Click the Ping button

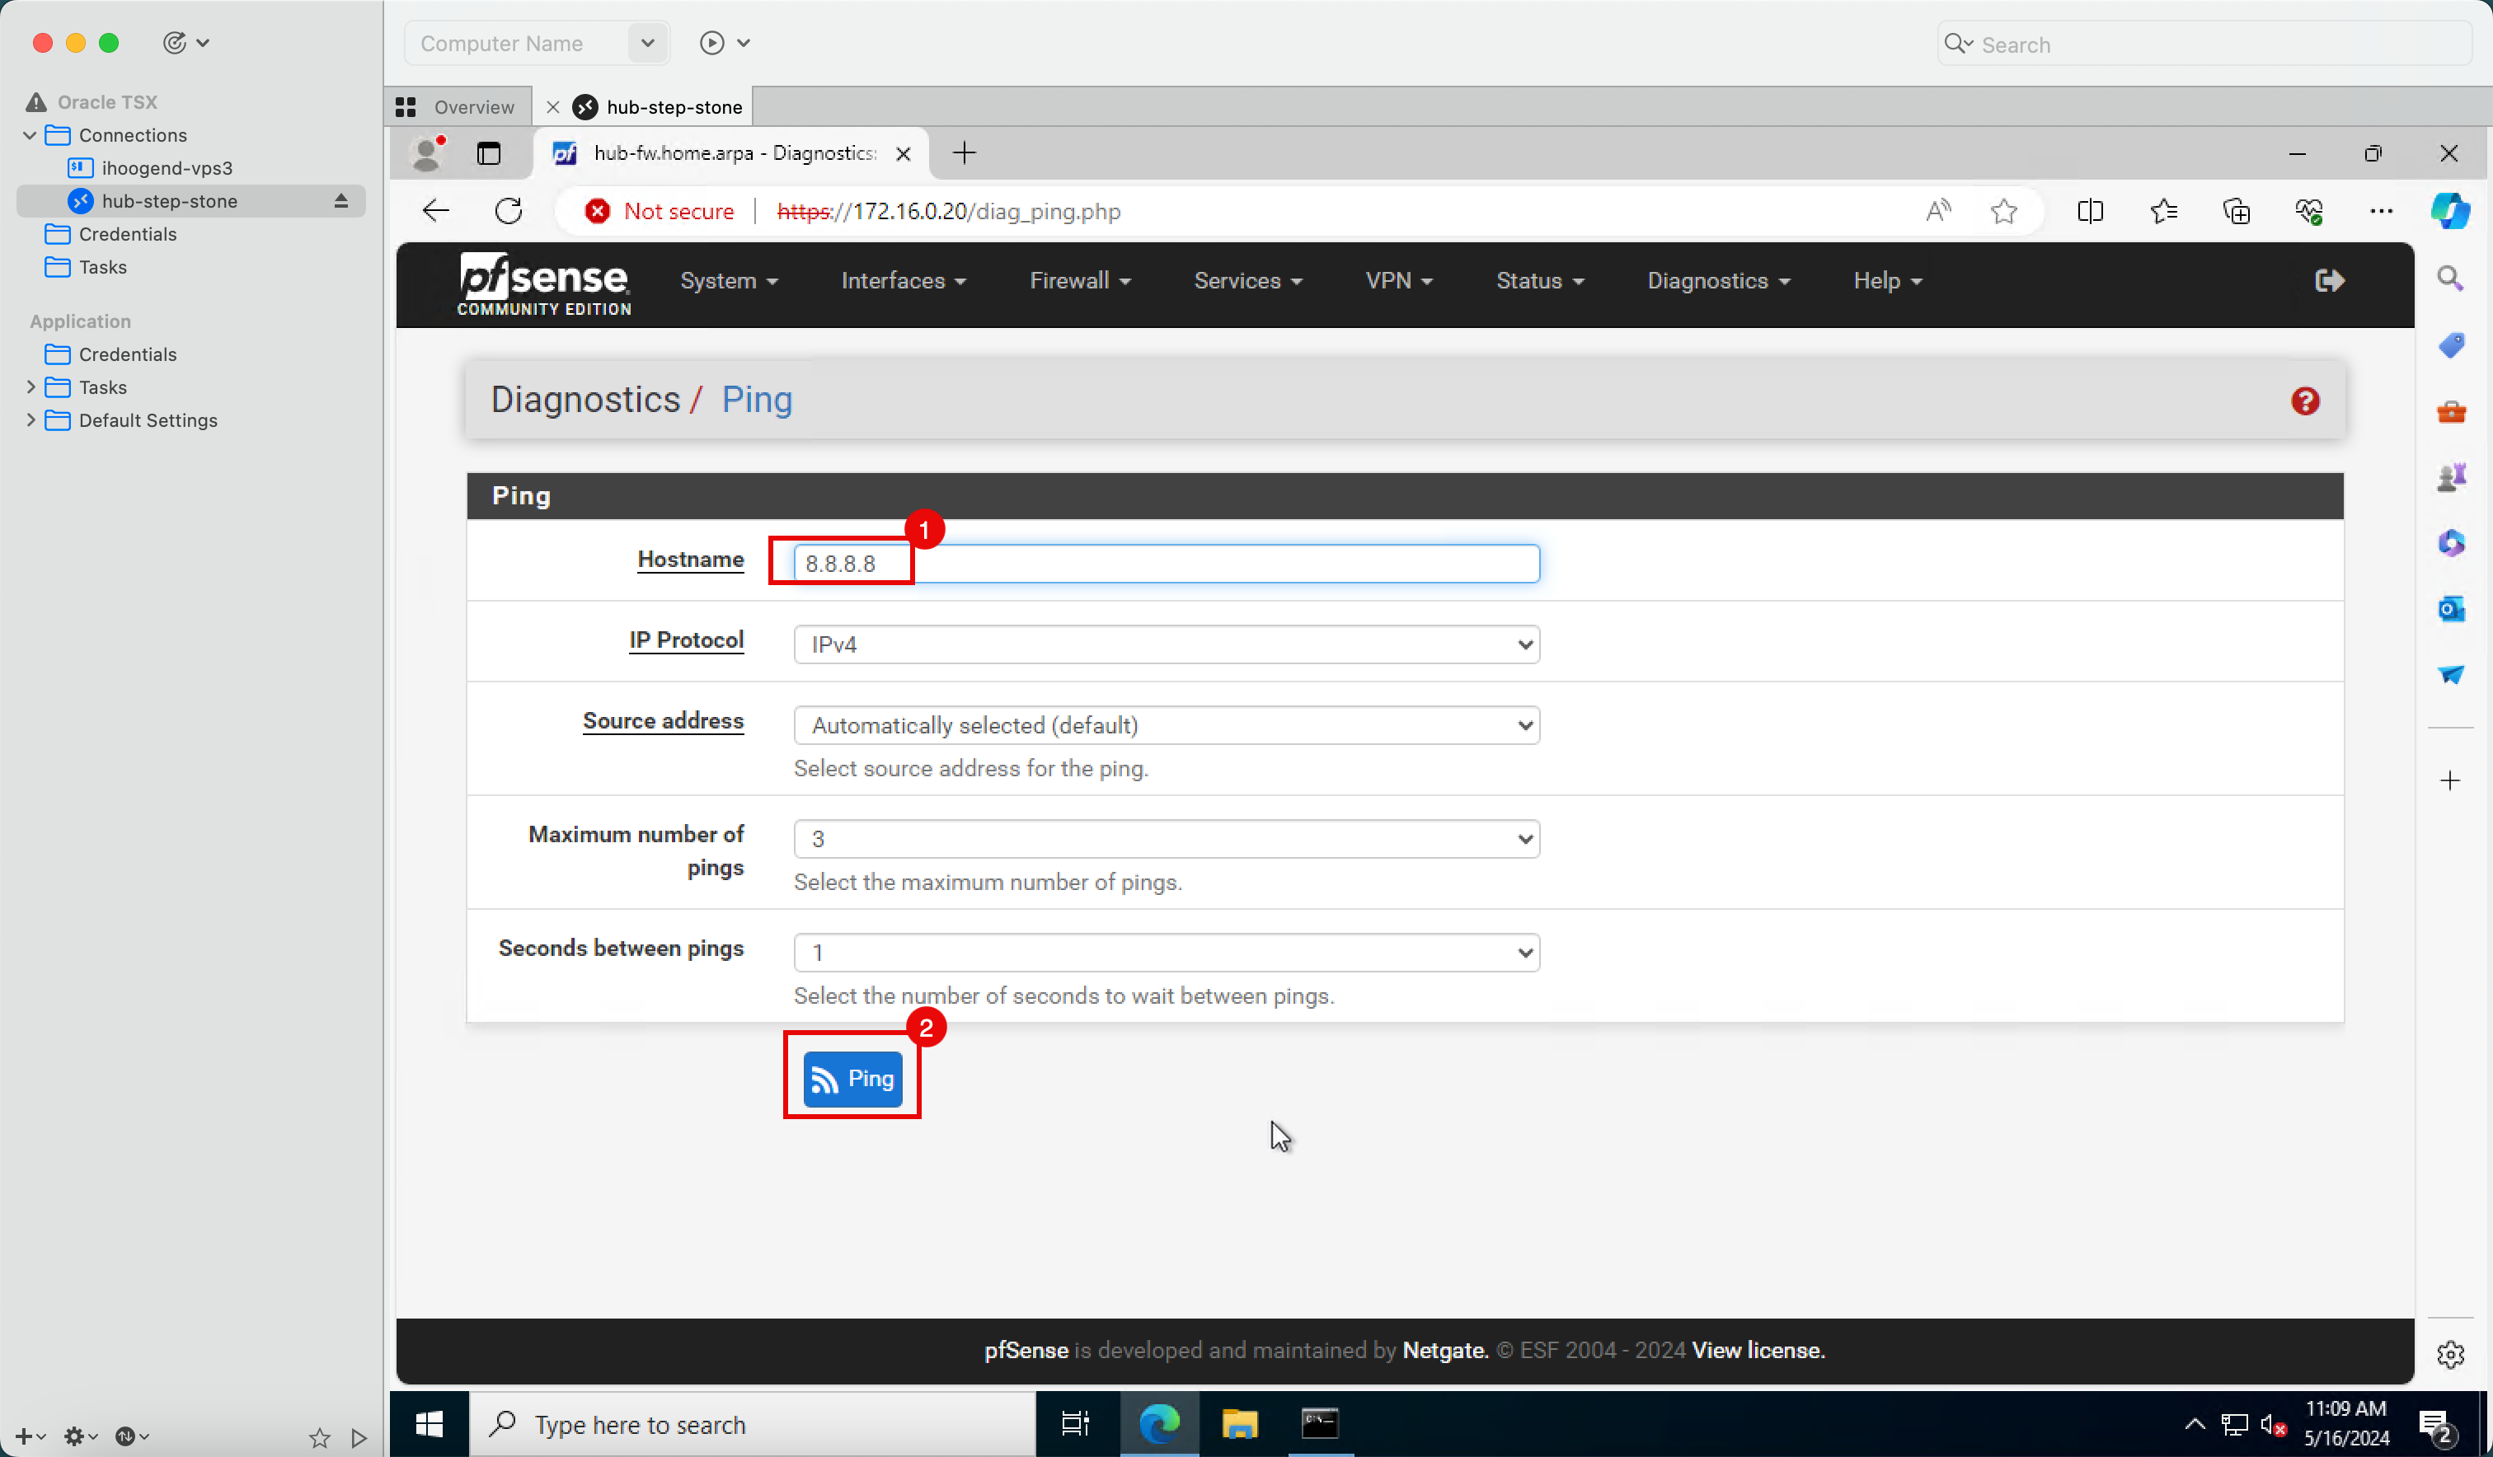(852, 1077)
